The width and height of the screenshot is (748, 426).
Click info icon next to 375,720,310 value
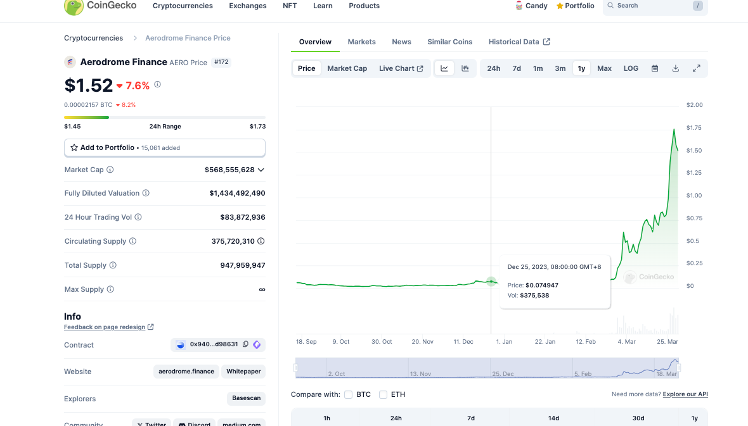click(x=261, y=241)
